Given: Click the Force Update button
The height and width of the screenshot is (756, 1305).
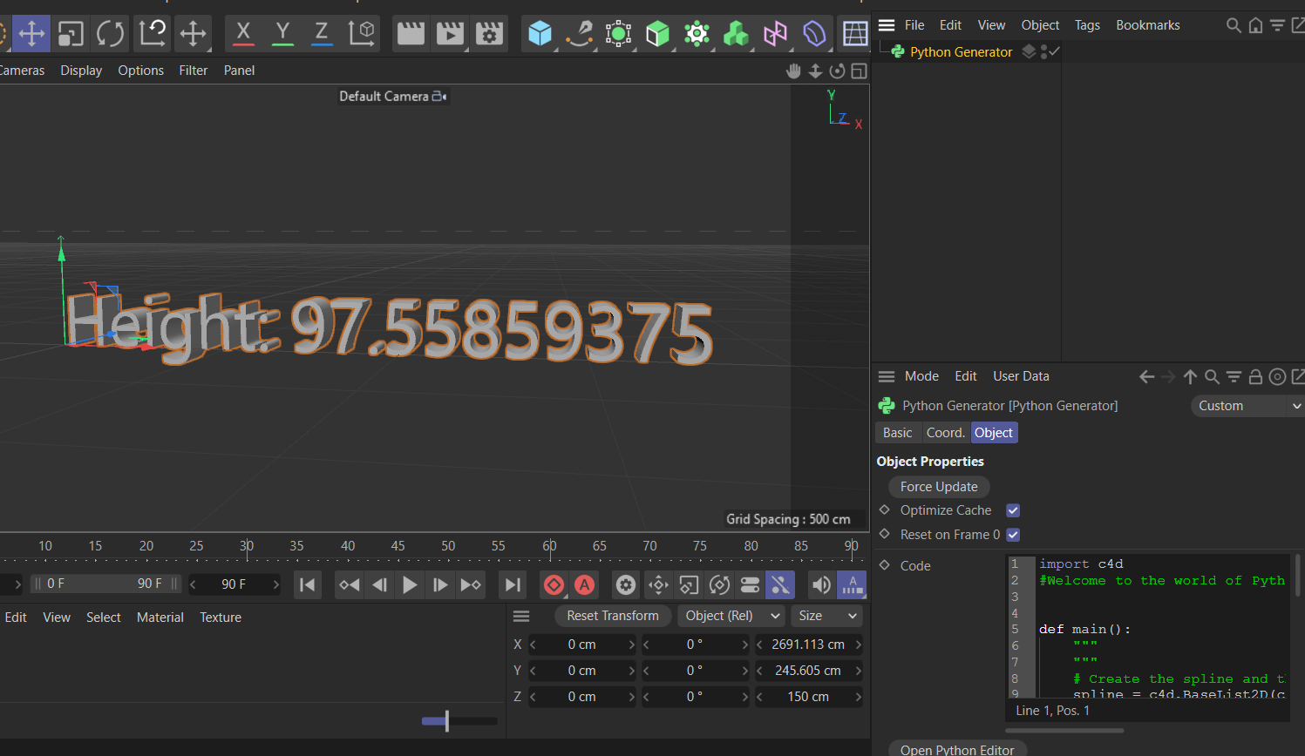Looking at the screenshot, I should coord(939,487).
